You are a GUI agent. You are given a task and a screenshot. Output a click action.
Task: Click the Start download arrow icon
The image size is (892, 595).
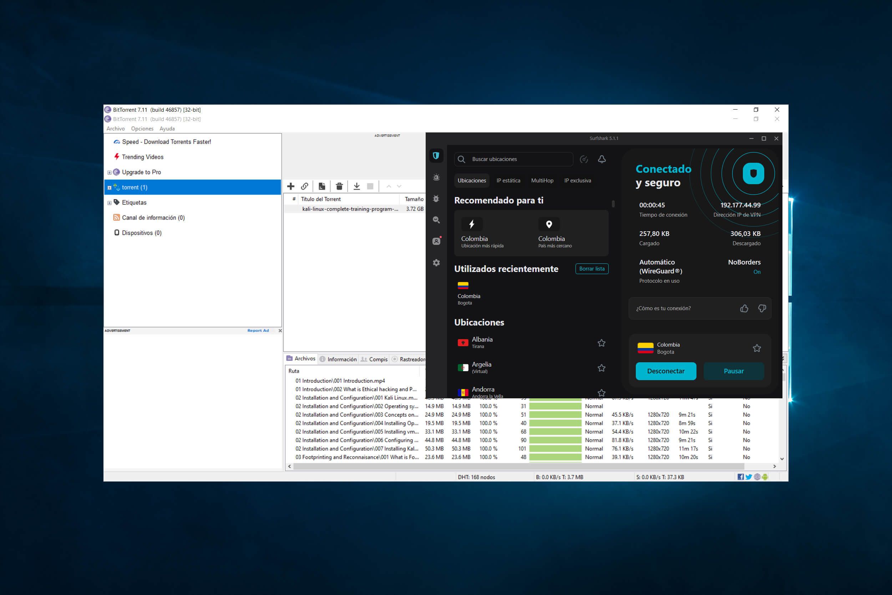[x=356, y=186]
